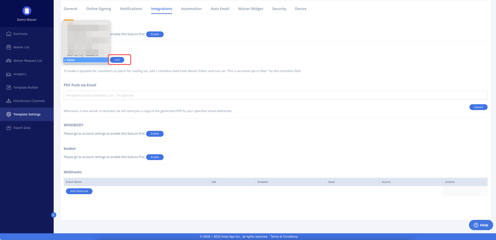Open the Device tab
This screenshot has width=496, height=240.
point(301,9)
